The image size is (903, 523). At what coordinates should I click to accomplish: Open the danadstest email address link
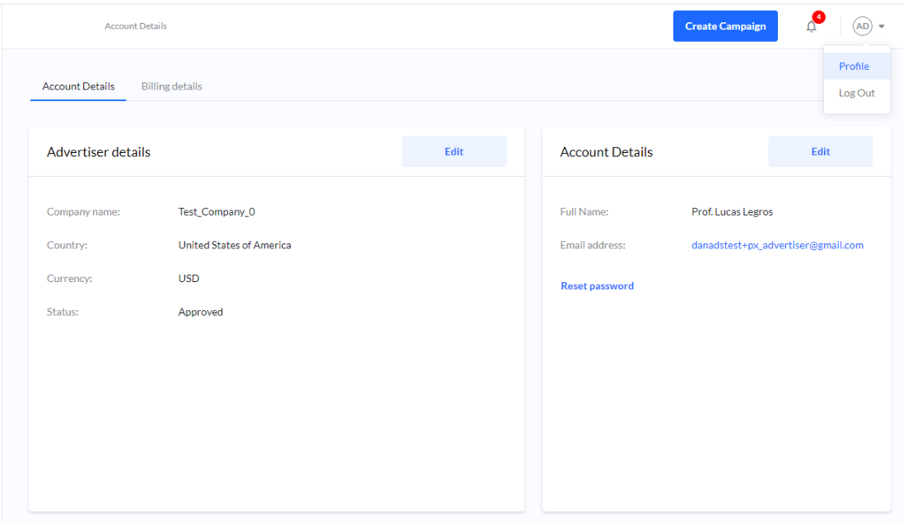pyautogui.click(x=777, y=245)
